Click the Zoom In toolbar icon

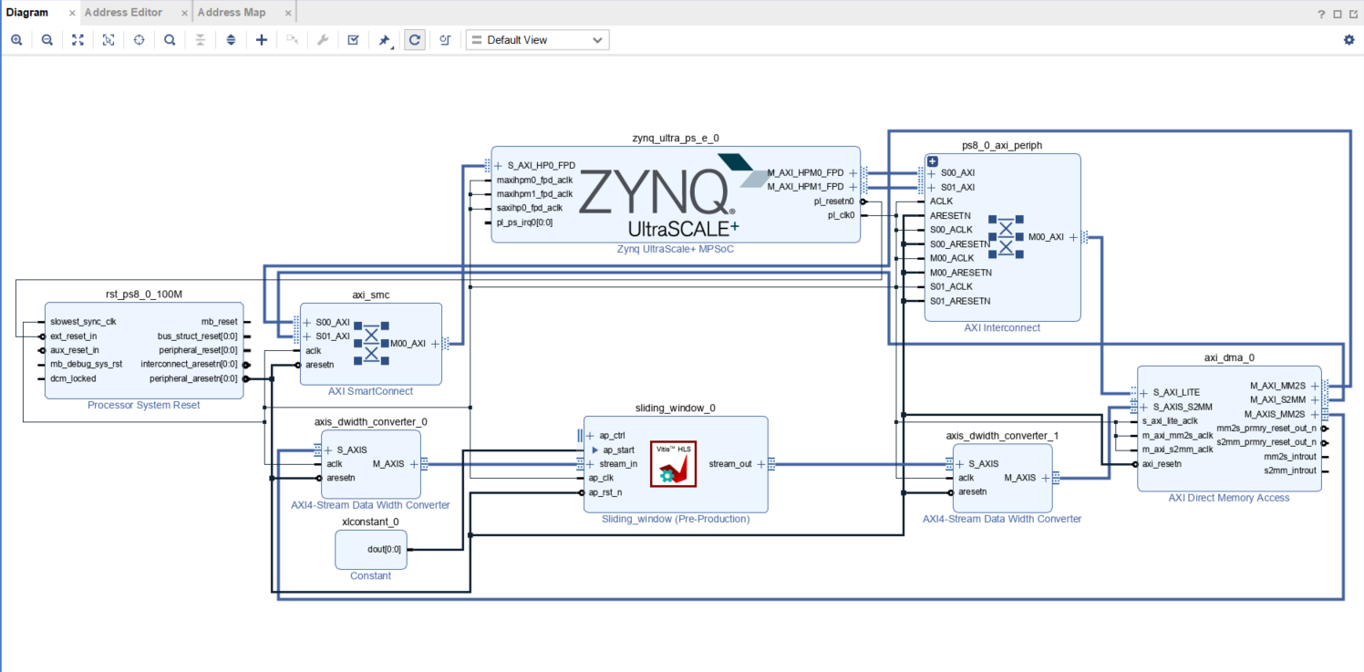pyautogui.click(x=16, y=40)
